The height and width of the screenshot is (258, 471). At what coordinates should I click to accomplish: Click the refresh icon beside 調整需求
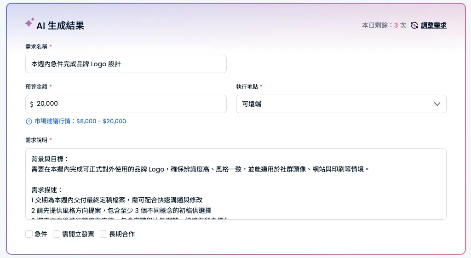click(x=414, y=25)
